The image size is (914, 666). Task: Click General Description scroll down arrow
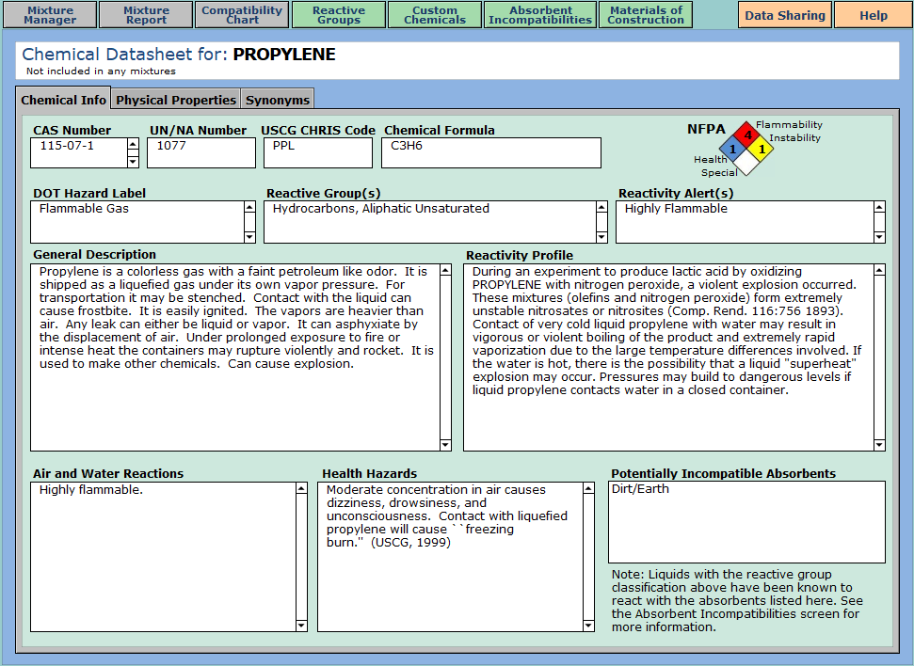(x=445, y=445)
